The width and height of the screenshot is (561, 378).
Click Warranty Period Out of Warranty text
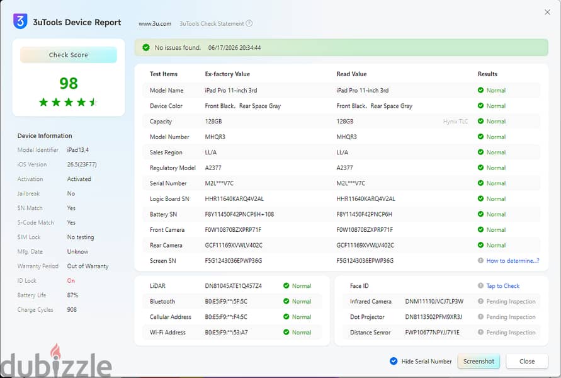tap(88, 266)
